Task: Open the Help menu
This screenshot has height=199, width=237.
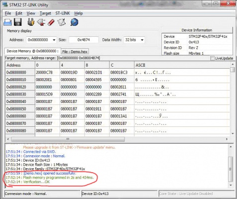Action: pyautogui.click(x=79, y=13)
